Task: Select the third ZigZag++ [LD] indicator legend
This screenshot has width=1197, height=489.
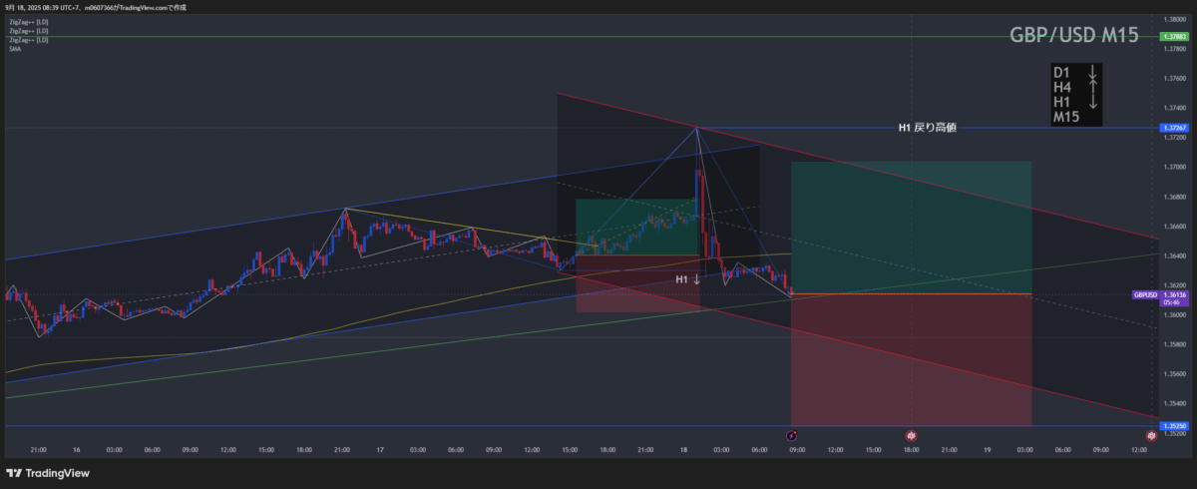Action: [x=28, y=40]
